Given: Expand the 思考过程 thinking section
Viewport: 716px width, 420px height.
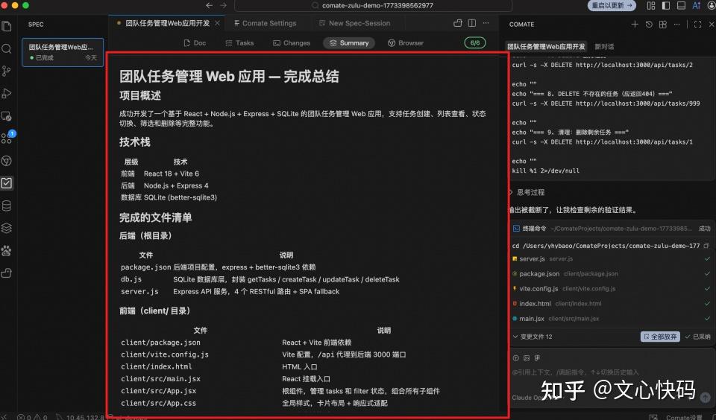Looking at the screenshot, I should tap(528, 192).
